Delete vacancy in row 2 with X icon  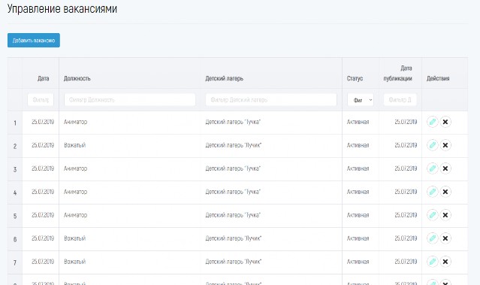point(445,145)
